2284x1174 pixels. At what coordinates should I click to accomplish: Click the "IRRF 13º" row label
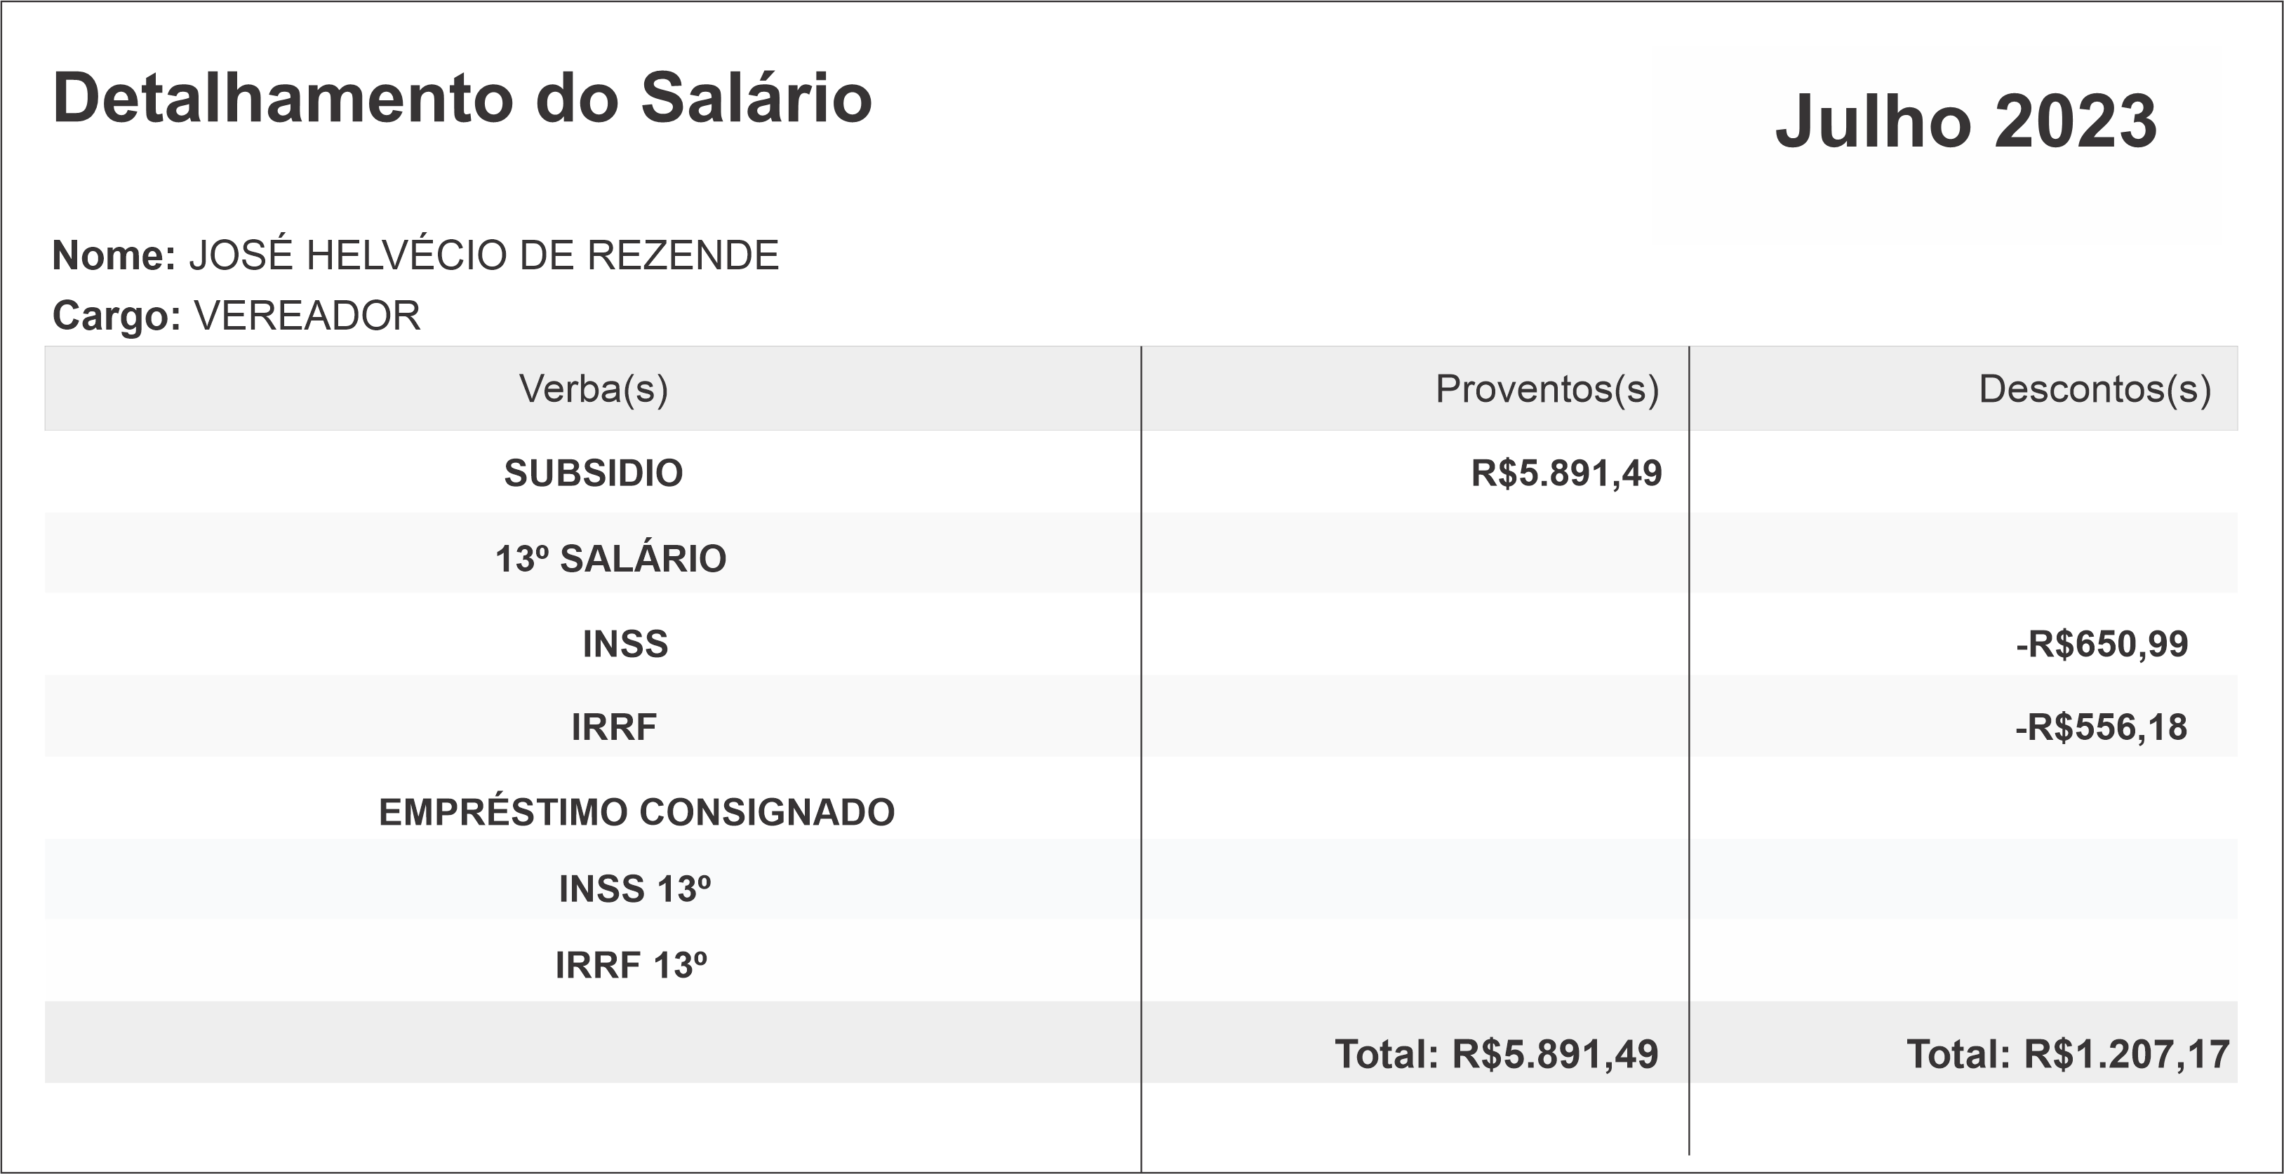630,966
